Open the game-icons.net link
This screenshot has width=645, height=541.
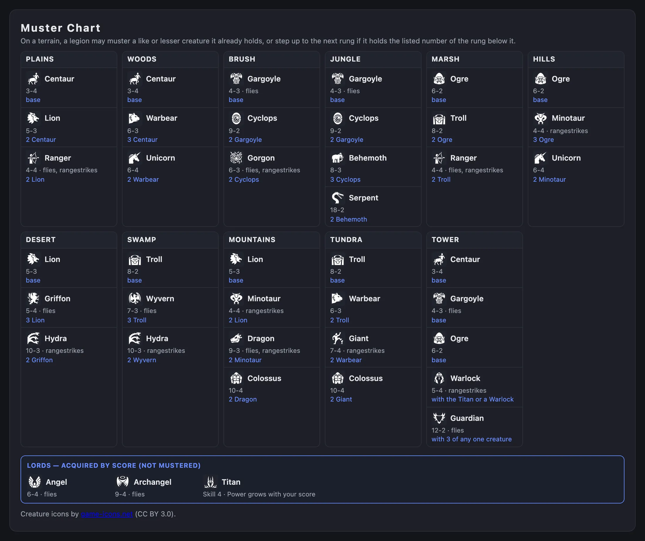point(107,514)
